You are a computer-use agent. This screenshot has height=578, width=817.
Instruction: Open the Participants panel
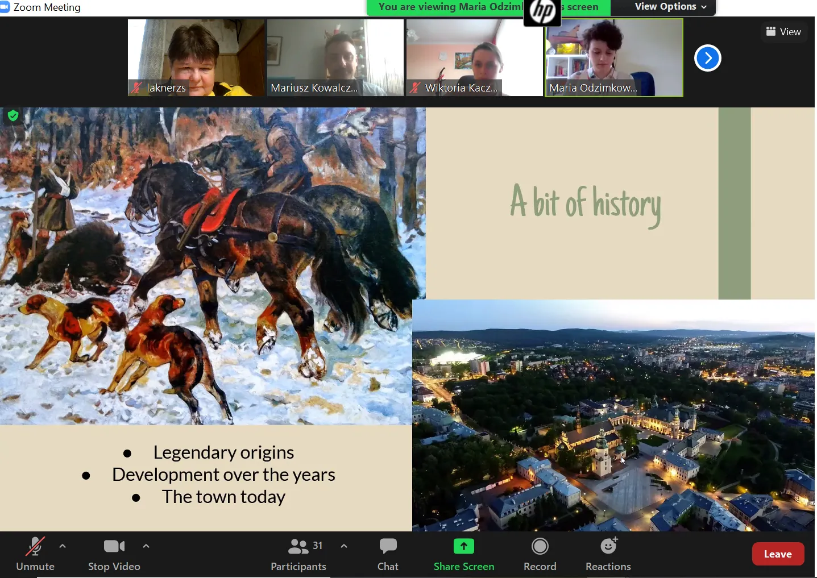tap(298, 554)
